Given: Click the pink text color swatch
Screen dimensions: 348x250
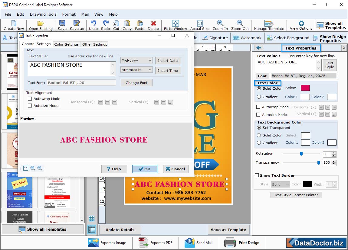Looking at the screenshot, I should point(305,88).
